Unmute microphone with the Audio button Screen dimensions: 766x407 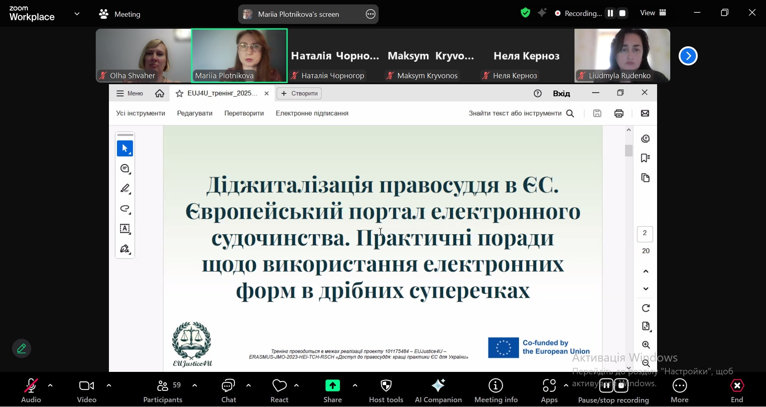click(x=31, y=391)
